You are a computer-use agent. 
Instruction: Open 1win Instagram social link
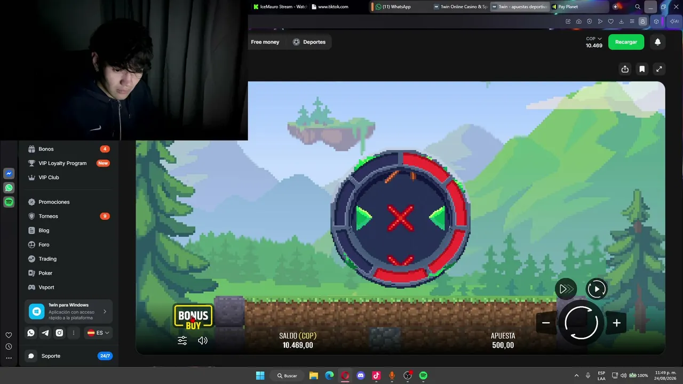click(59, 333)
